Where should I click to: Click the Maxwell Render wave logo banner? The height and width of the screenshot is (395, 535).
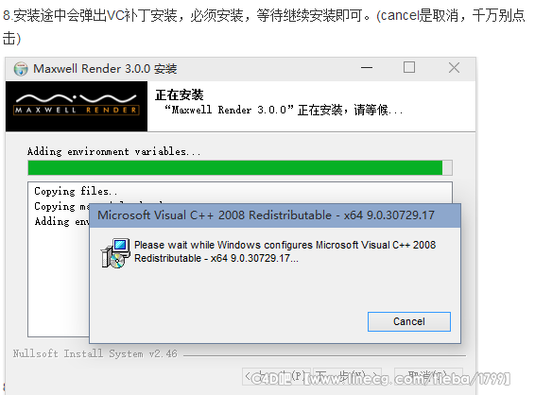click(x=77, y=106)
